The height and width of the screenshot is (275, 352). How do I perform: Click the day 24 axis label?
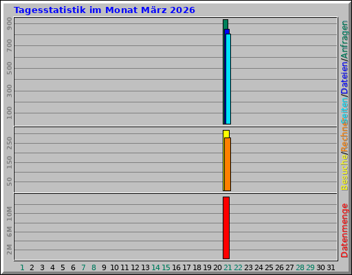(x=258, y=267)
